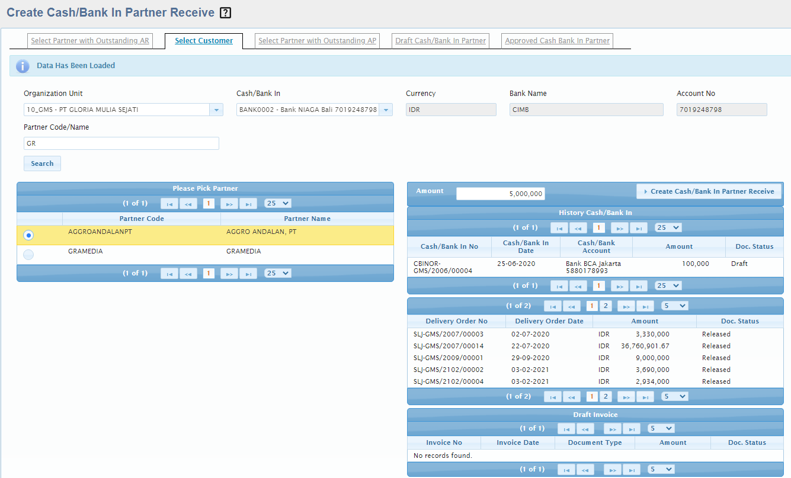The height and width of the screenshot is (478, 791).
Task: Go to next page in Draft Invoice top paginator
Action: click(x=613, y=428)
